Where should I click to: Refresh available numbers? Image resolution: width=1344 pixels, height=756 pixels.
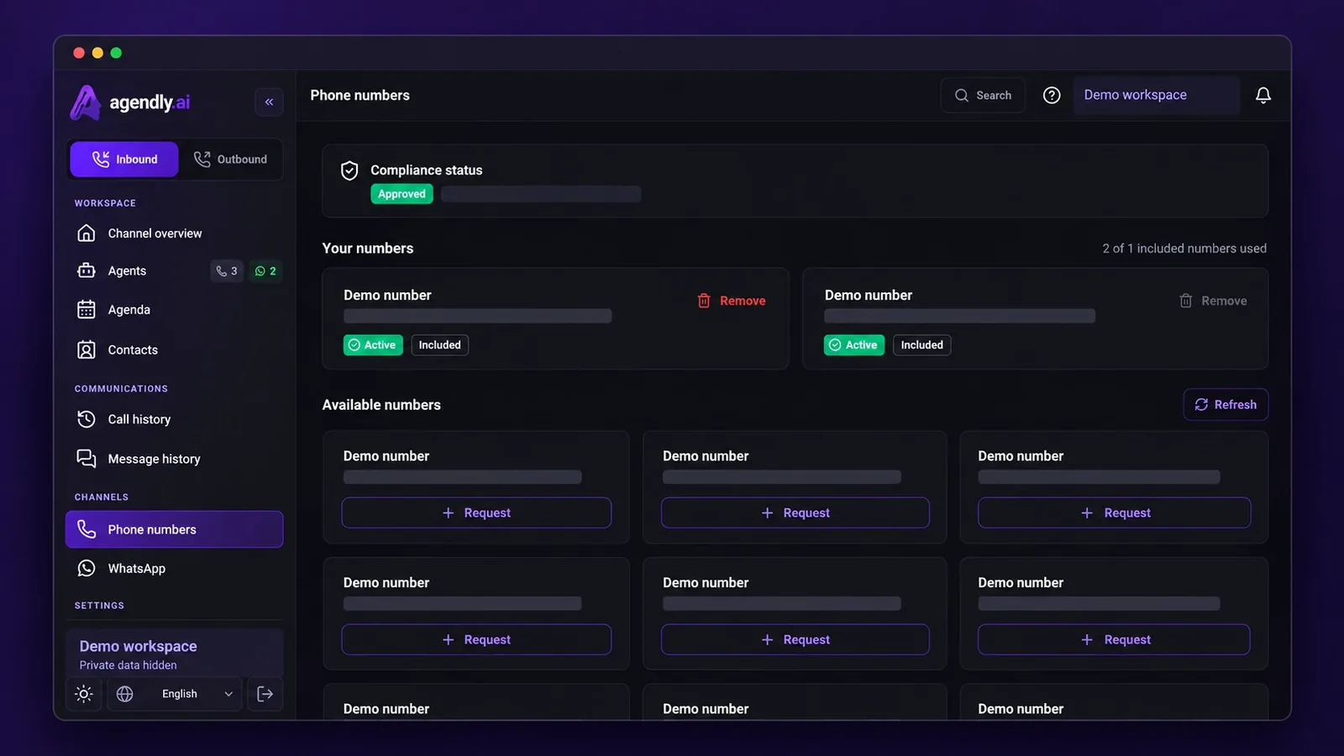click(x=1226, y=405)
